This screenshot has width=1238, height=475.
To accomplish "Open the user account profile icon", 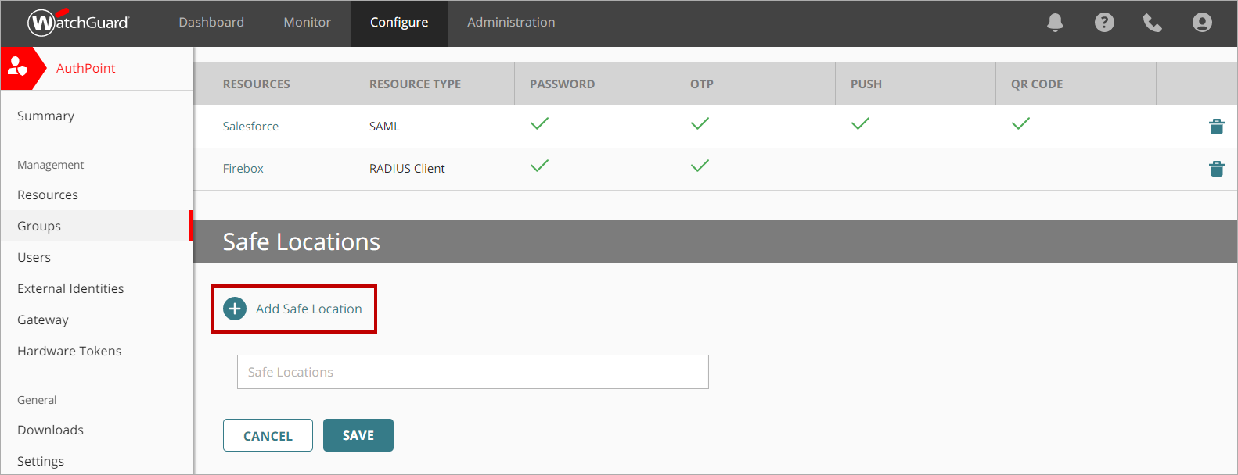I will [x=1202, y=23].
